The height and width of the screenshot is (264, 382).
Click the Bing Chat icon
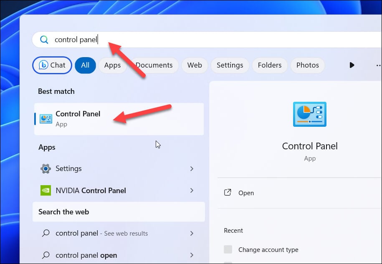[43, 65]
